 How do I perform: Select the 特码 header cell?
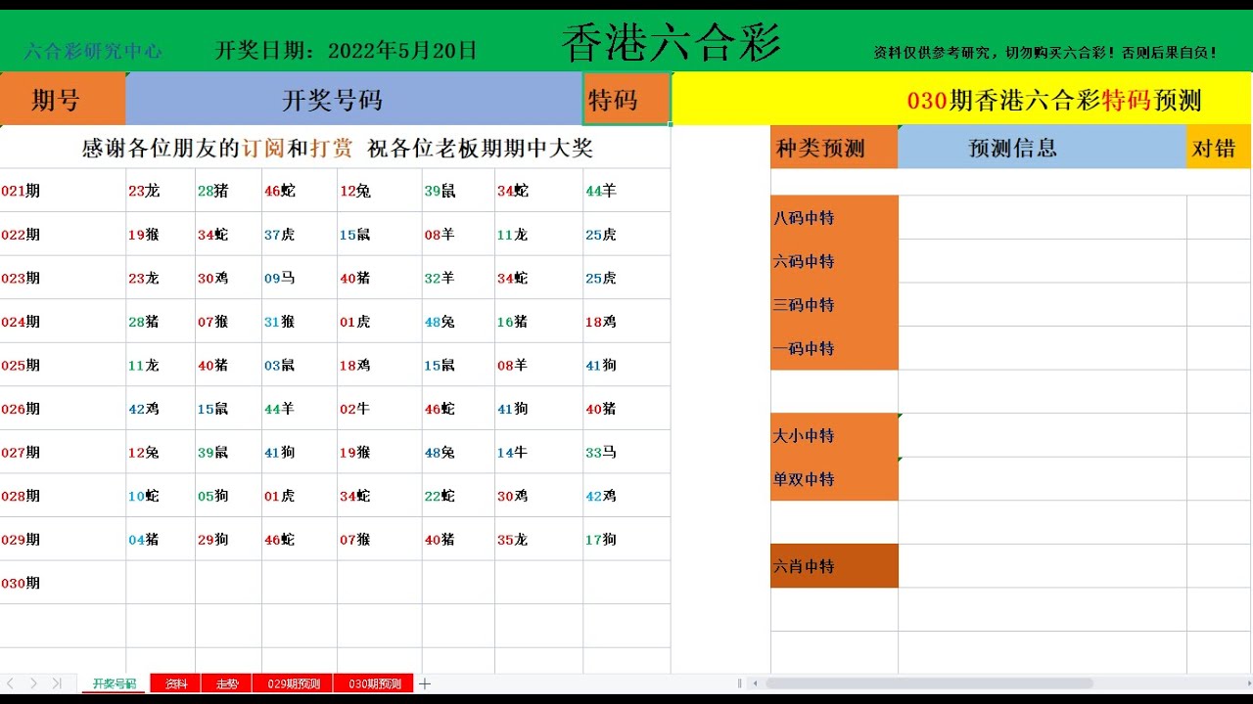[x=626, y=99]
